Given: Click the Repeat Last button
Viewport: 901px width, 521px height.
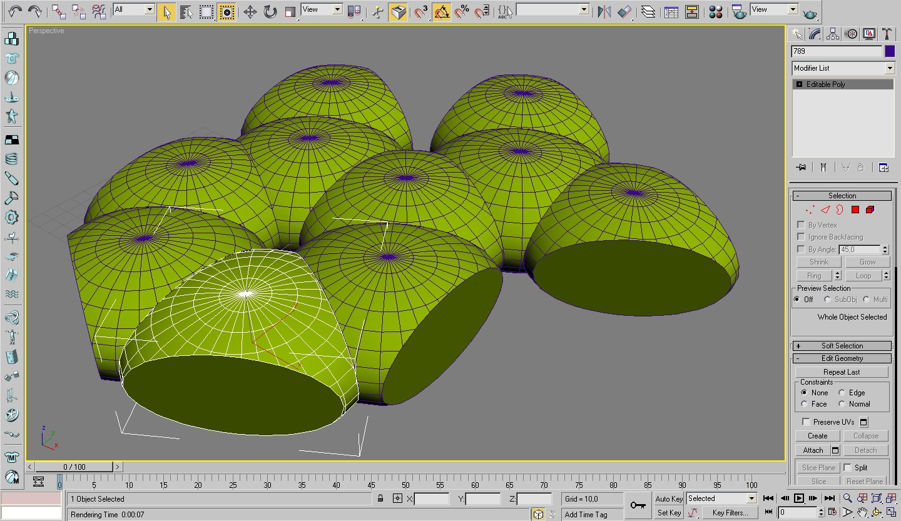Looking at the screenshot, I should click(x=842, y=372).
